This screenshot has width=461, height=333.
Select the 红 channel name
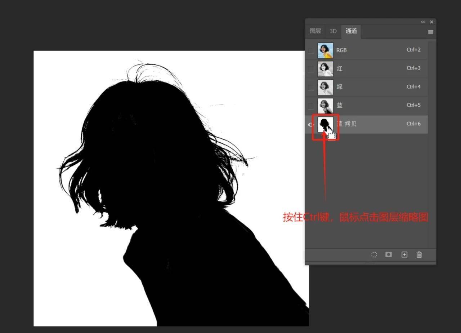[339, 68]
